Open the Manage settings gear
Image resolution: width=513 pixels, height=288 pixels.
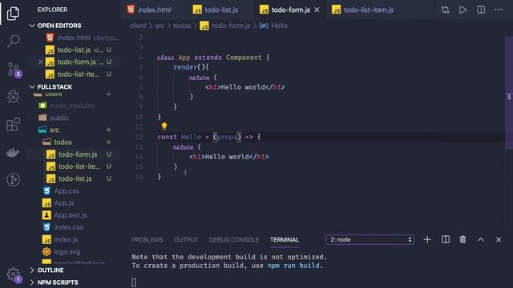[14, 274]
